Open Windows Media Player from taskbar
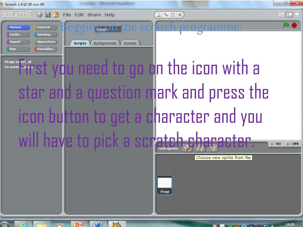The width and height of the screenshot is (303, 227). (60, 225)
